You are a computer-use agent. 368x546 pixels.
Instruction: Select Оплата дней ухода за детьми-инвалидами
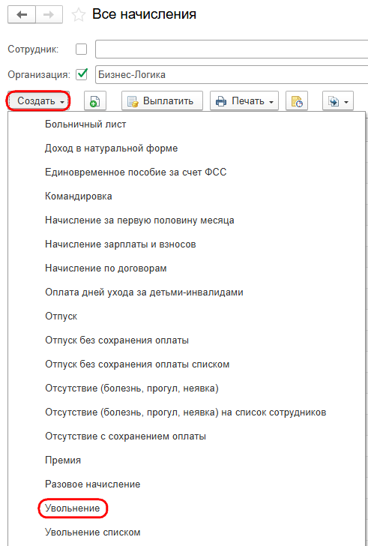click(144, 292)
